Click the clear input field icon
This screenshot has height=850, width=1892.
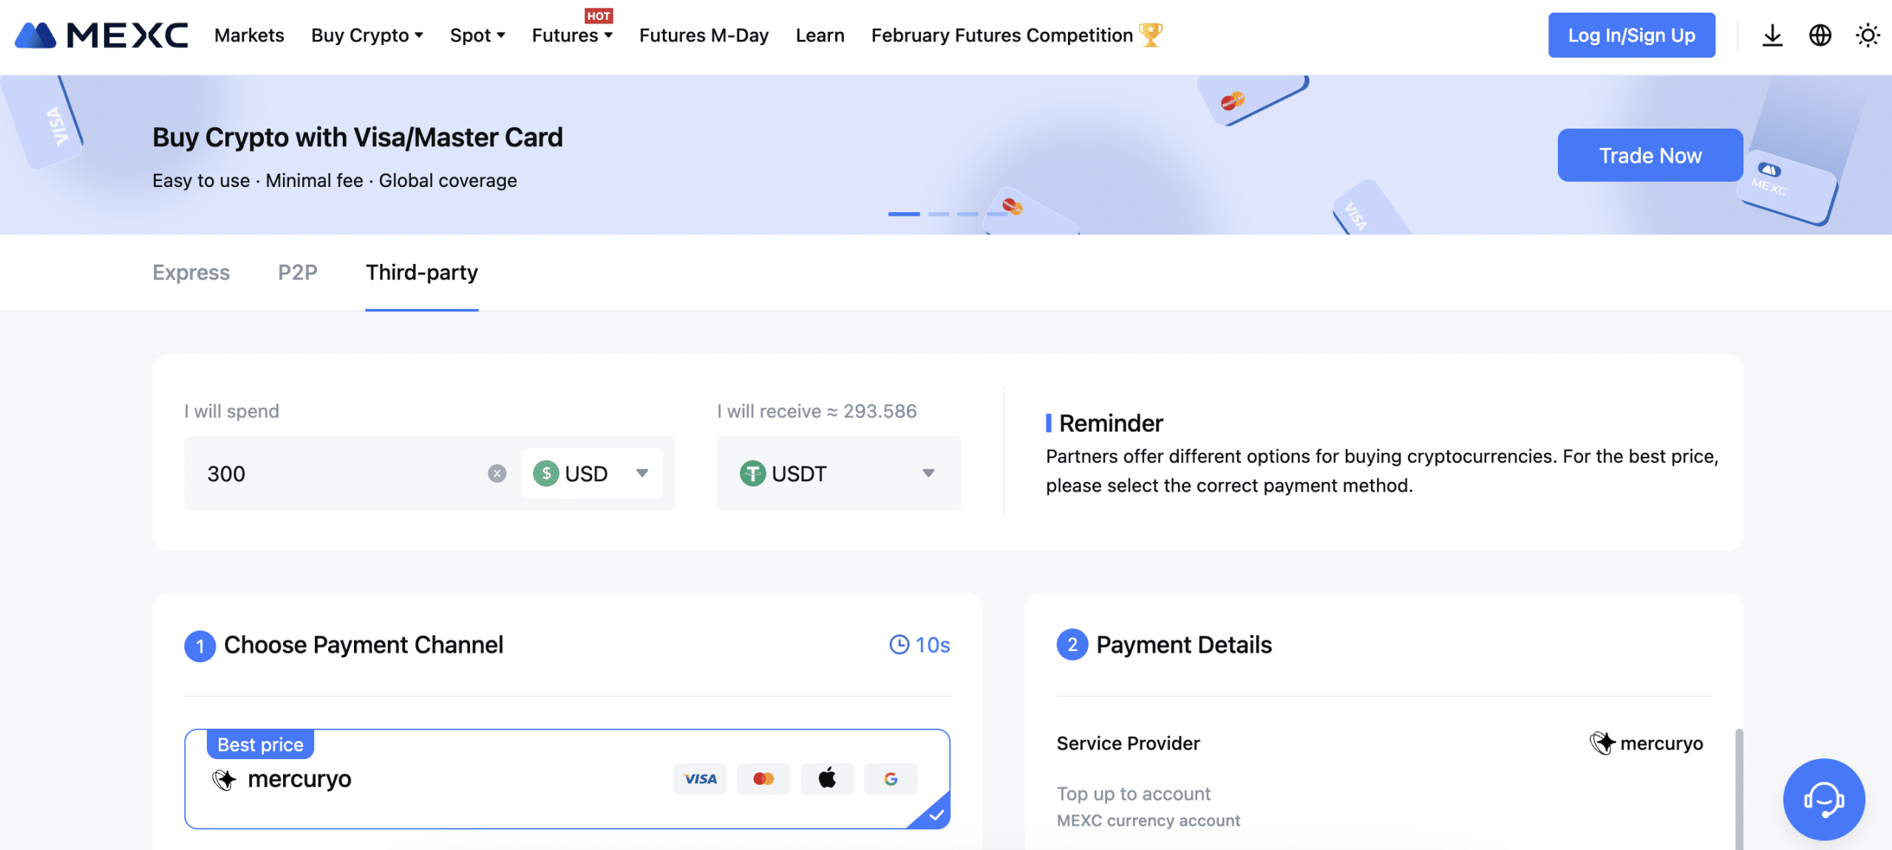pyautogui.click(x=497, y=473)
